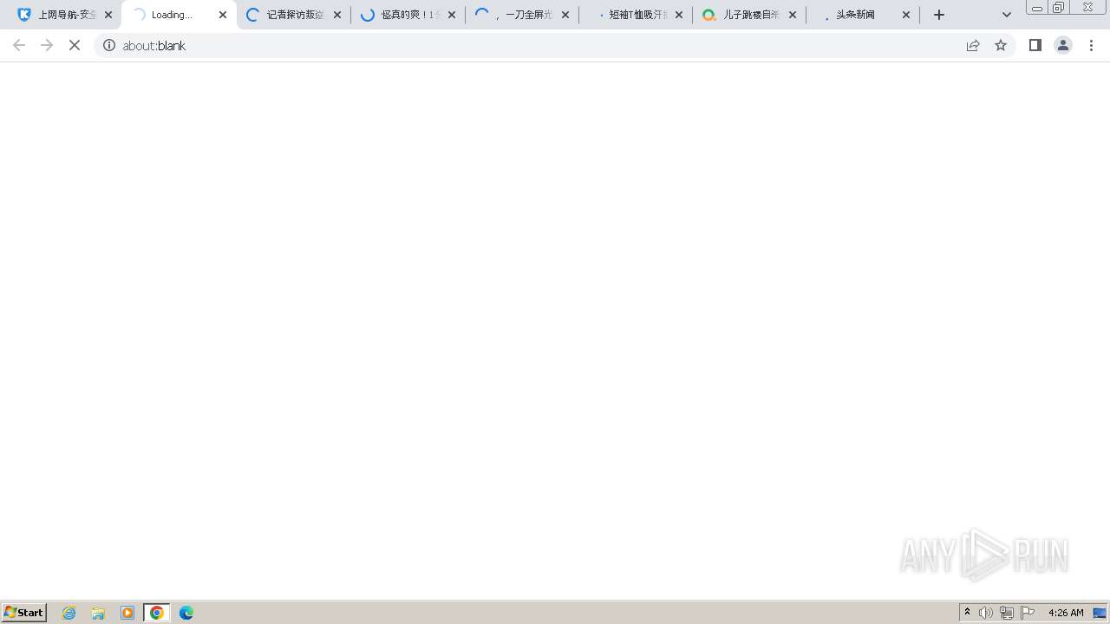Close the 一刀全屏光 tab
Viewport: 1110px width, 624px height.
click(565, 15)
